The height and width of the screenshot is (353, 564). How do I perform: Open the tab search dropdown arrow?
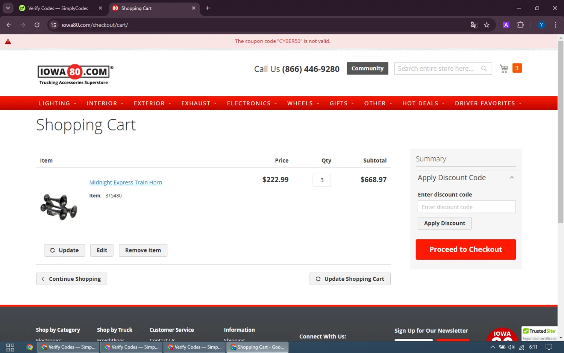tap(8, 8)
